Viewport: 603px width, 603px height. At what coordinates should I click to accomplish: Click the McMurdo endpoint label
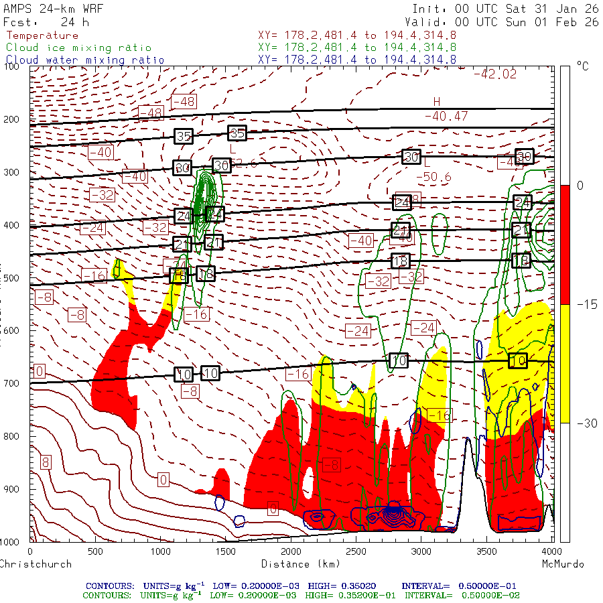pyautogui.click(x=563, y=564)
